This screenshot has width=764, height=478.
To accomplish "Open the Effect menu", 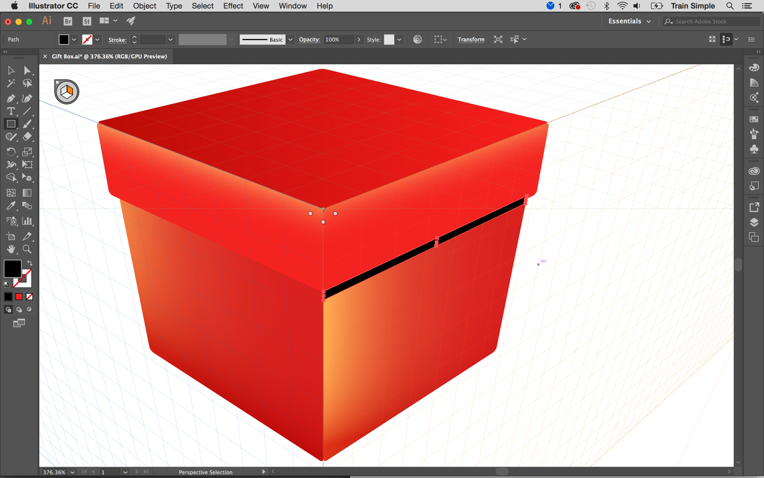I will tap(232, 6).
